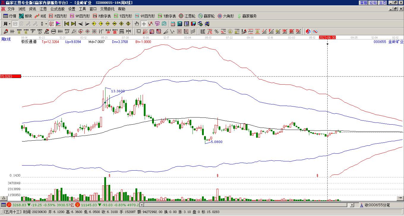The image size is (404, 216).
Task: Open the calculator tool icon
Action: coord(180,24)
